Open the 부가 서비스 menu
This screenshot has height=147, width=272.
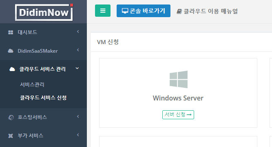click(x=43, y=136)
